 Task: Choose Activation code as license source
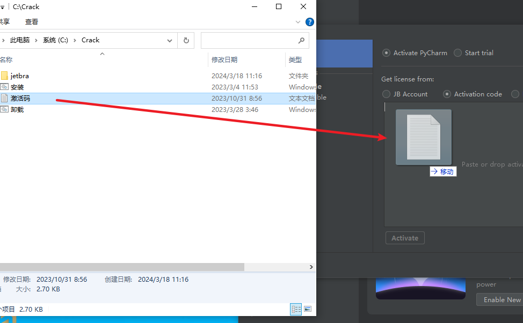click(x=447, y=94)
